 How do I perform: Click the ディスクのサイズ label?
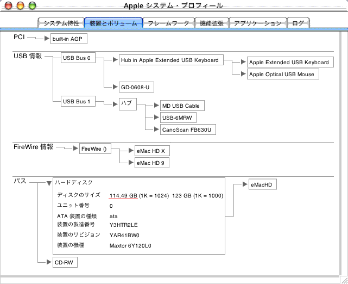(x=79, y=195)
